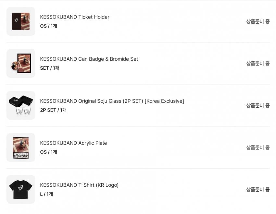Open the black T-Shirt product thumbnail
The image size is (276, 214).
point(21,189)
